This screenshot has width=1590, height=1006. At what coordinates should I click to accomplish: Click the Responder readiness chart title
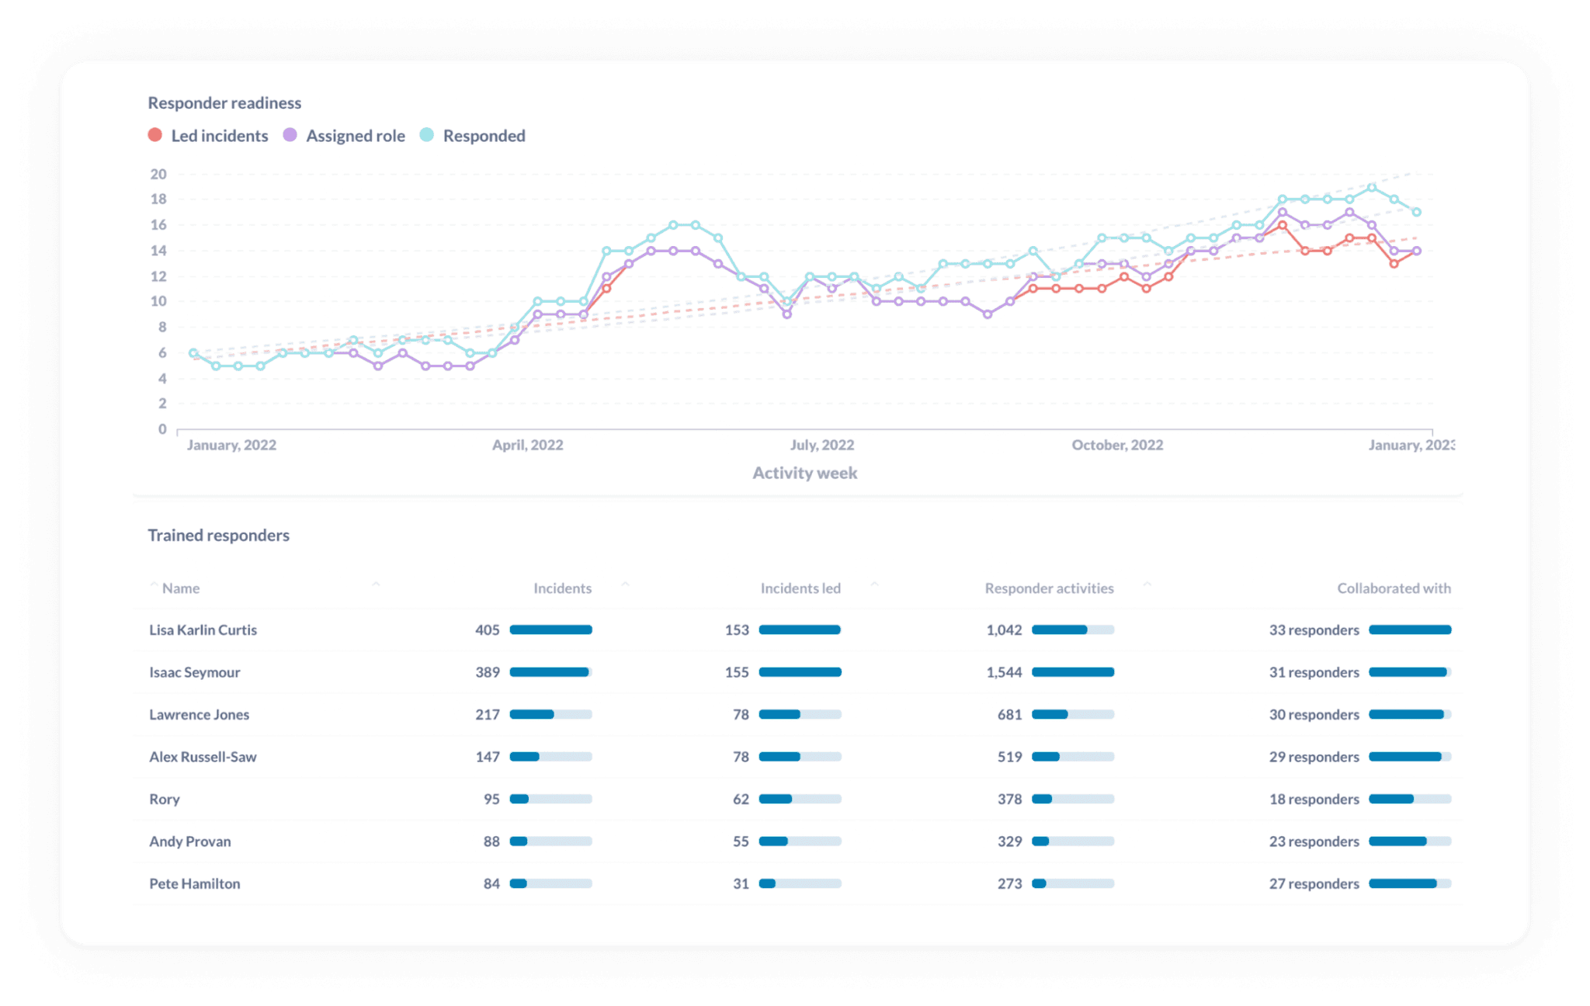[224, 102]
